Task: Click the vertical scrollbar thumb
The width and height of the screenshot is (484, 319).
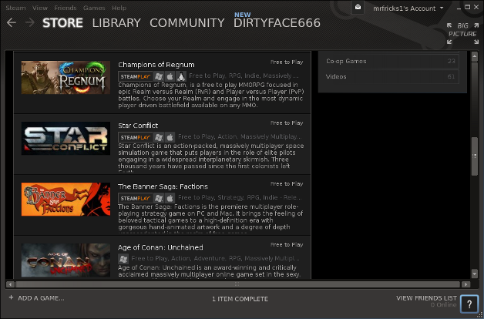Action: 475,156
